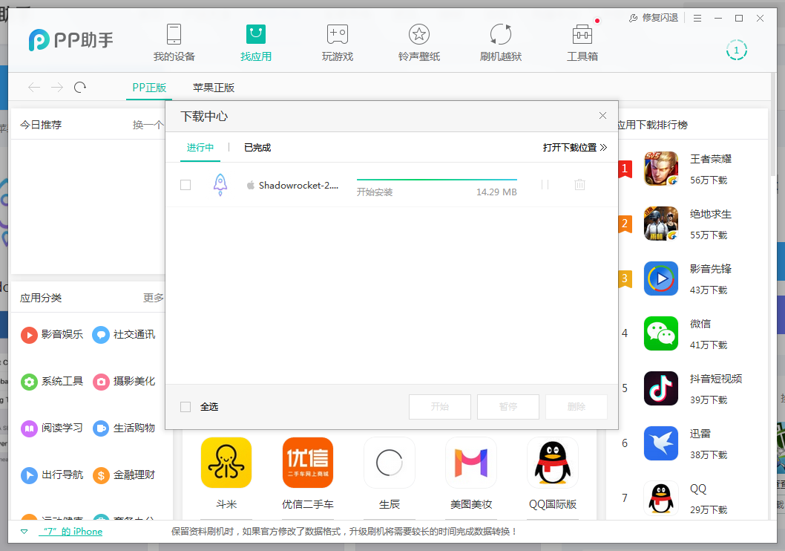Switch to PP正版 tab
This screenshot has height=551, width=785.
(149, 88)
